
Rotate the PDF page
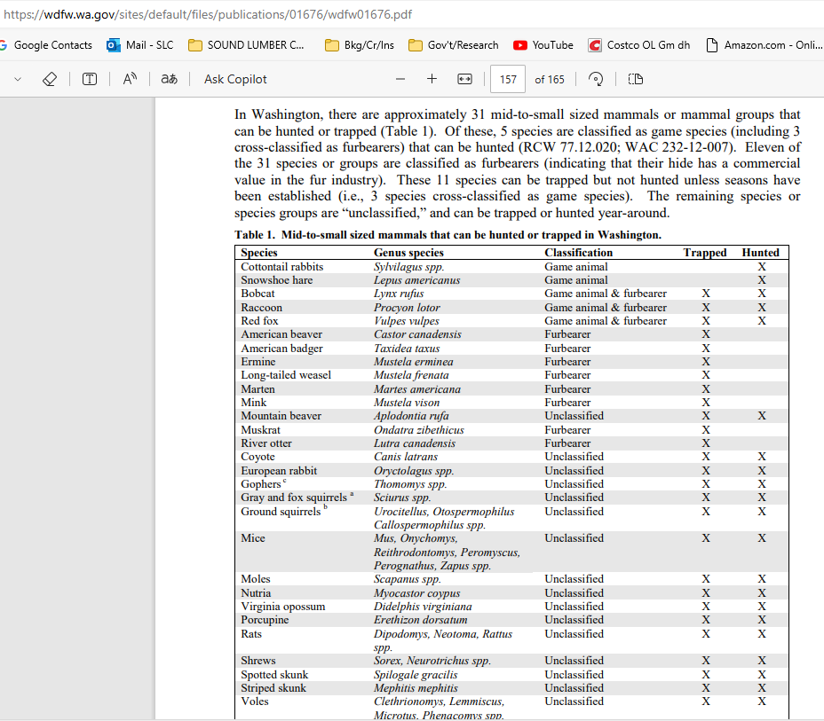pos(596,79)
